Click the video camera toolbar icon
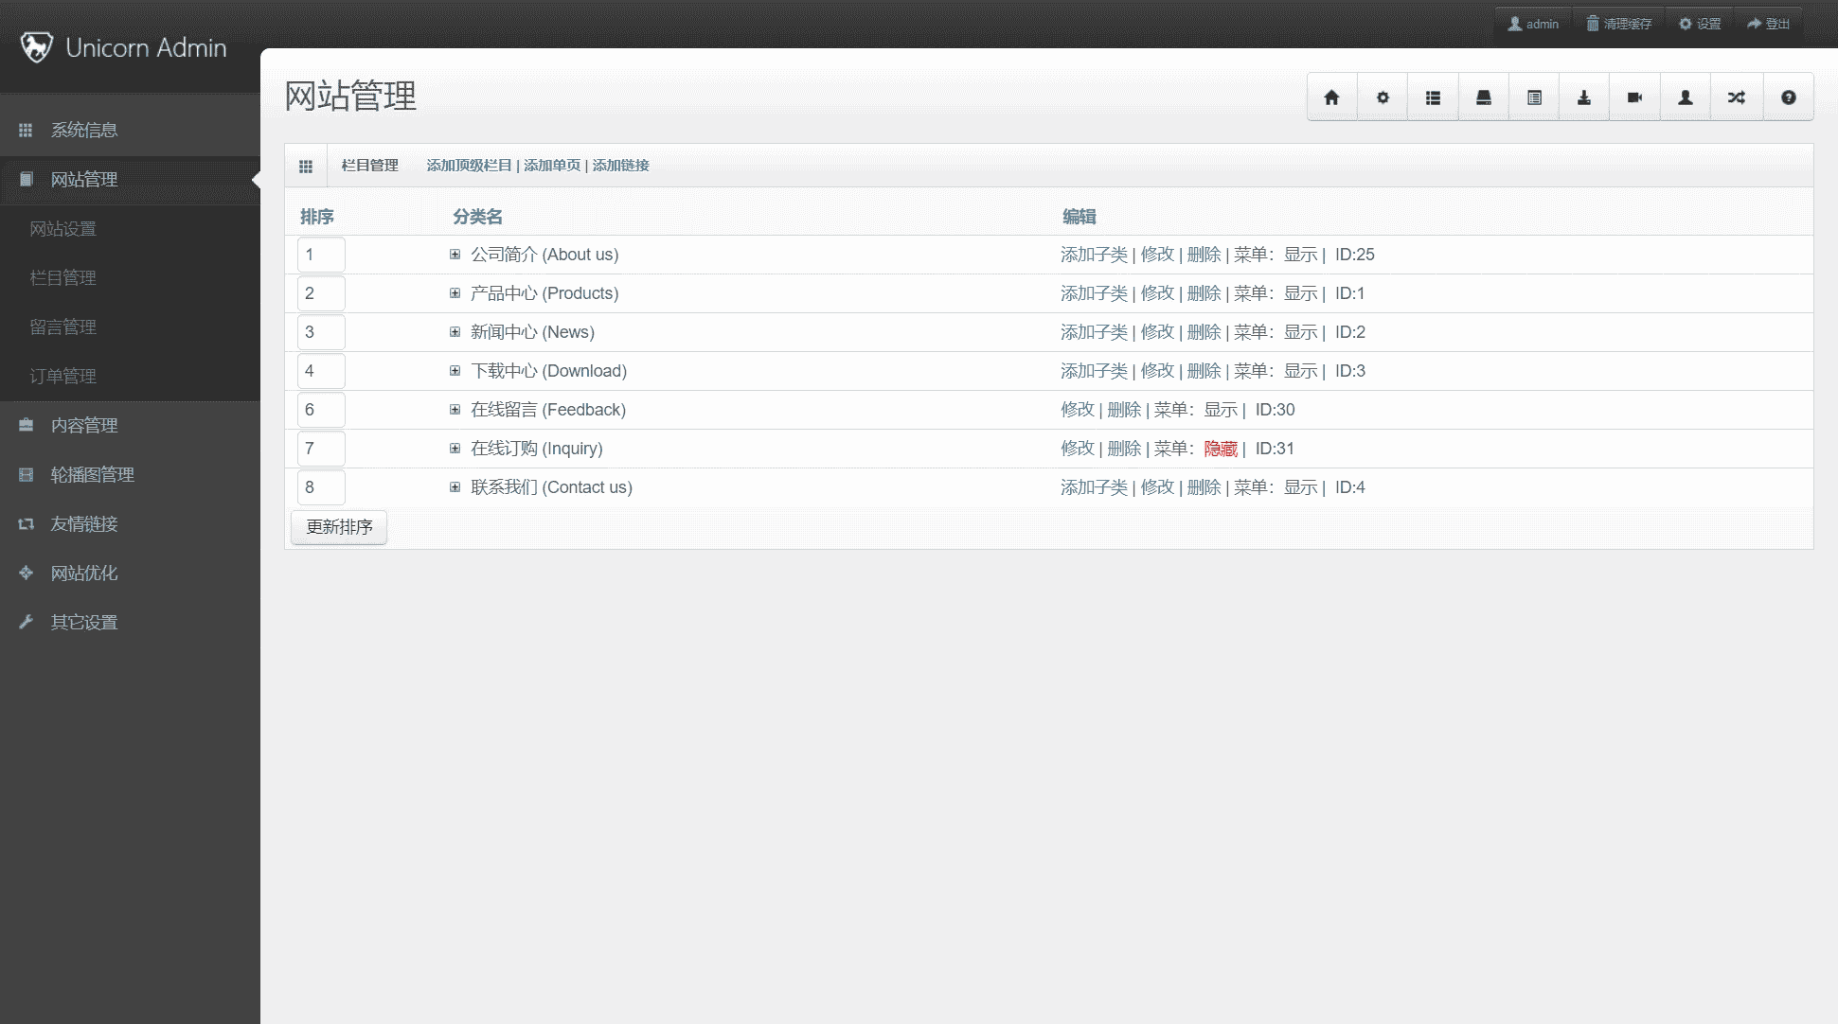Screen dimensions: 1838x1024 pos(1634,97)
